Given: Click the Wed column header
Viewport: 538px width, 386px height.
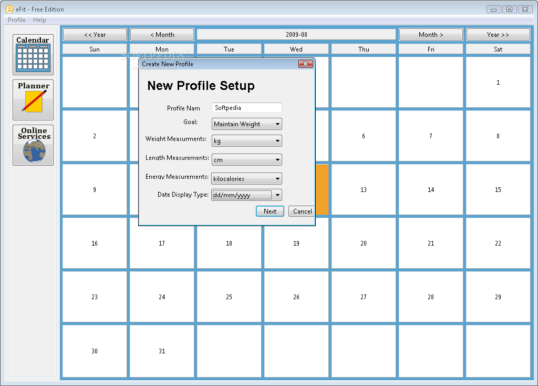Looking at the screenshot, I should pos(296,49).
